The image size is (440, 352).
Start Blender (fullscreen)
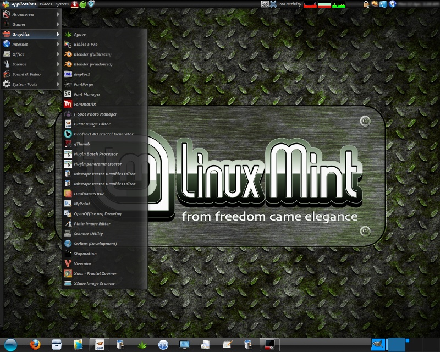105,54
